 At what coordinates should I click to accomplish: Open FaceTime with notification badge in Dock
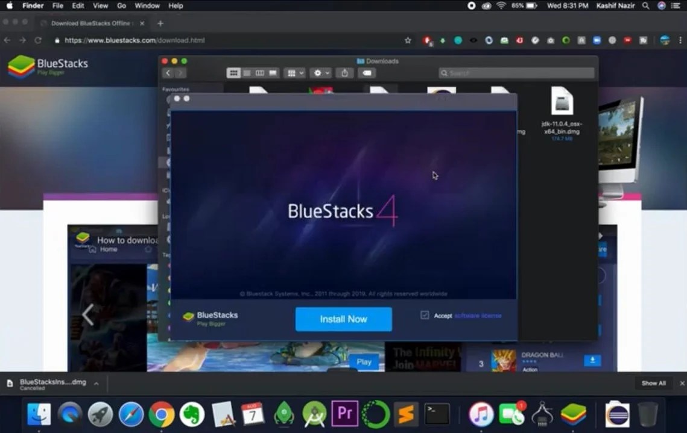pos(511,414)
